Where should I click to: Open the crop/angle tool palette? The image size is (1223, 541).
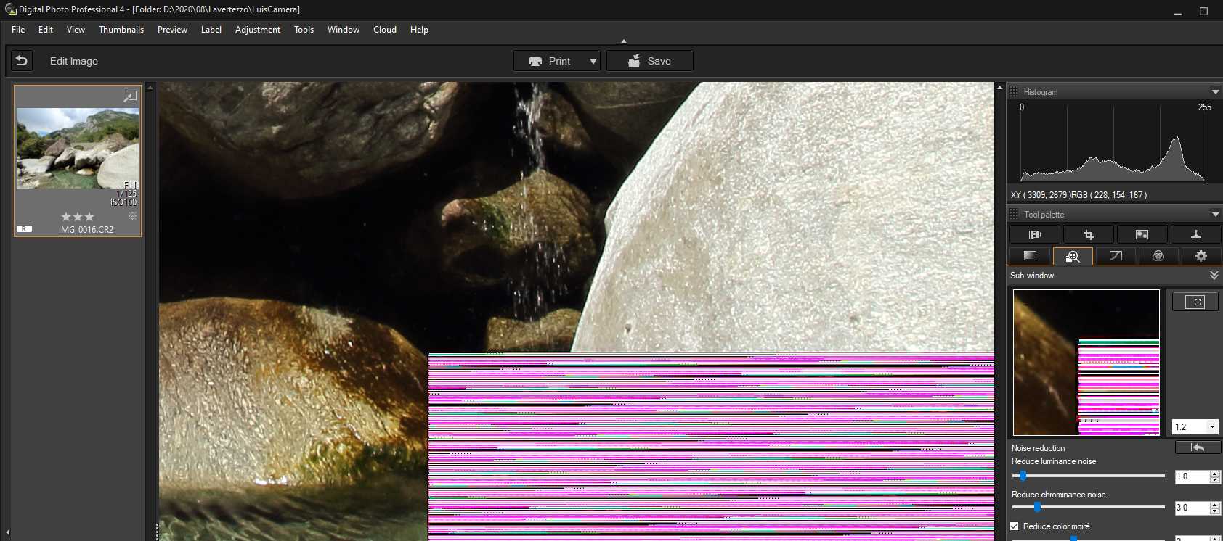pos(1089,234)
